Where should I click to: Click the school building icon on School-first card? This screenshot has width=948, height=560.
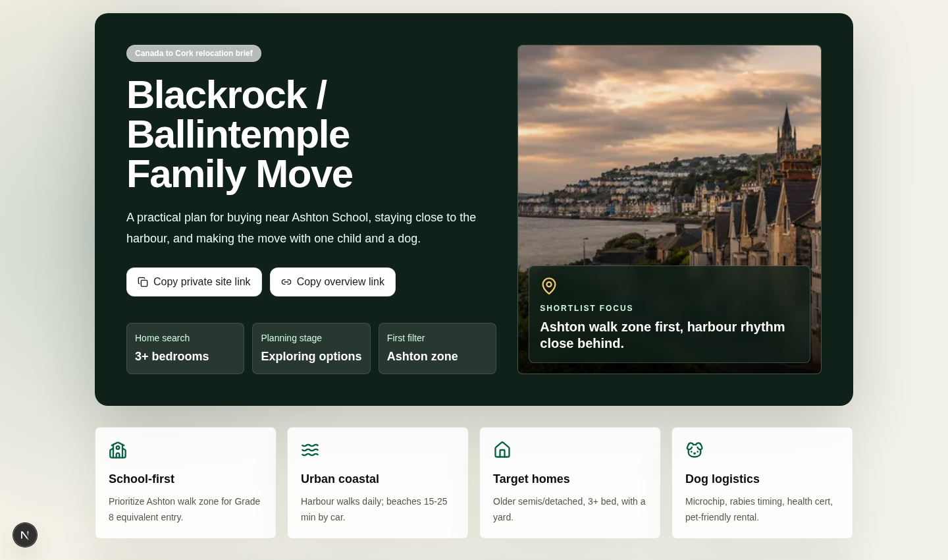pos(118,450)
